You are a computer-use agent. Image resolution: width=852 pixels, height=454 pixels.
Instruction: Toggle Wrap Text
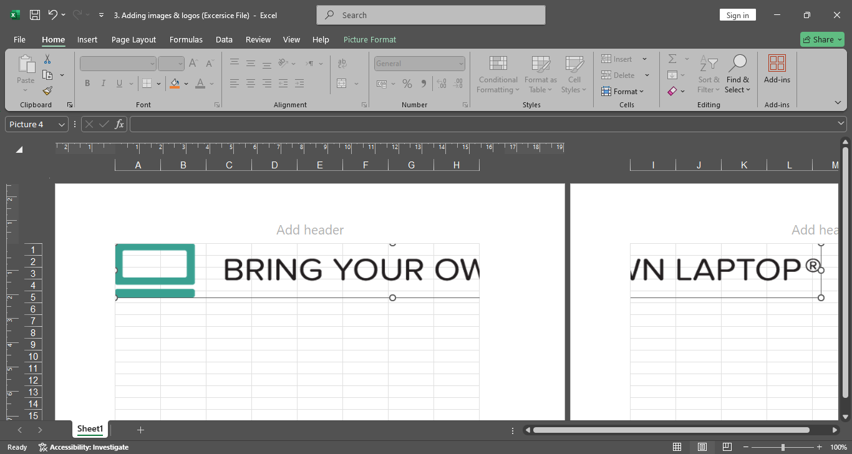click(342, 63)
